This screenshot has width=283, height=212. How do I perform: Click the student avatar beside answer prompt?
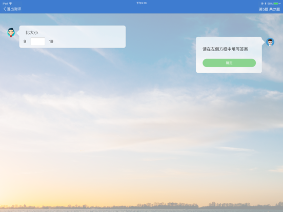[x=270, y=42]
